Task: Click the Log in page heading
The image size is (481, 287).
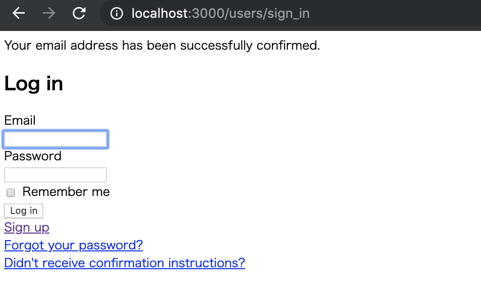Action: click(33, 84)
